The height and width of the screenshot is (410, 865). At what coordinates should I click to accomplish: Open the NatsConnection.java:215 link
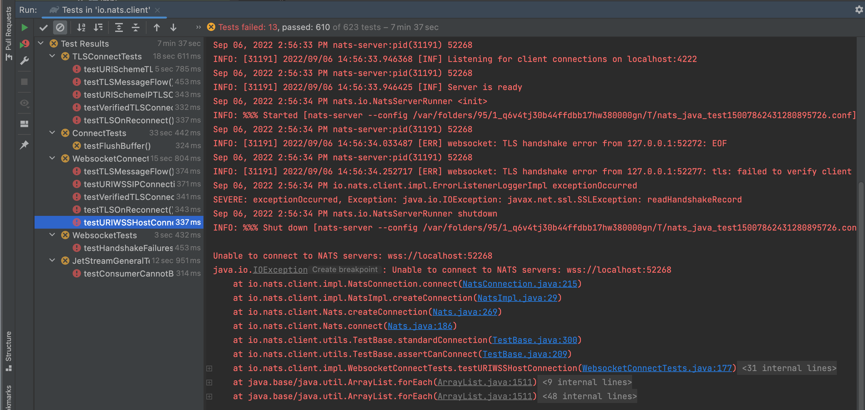(520, 284)
